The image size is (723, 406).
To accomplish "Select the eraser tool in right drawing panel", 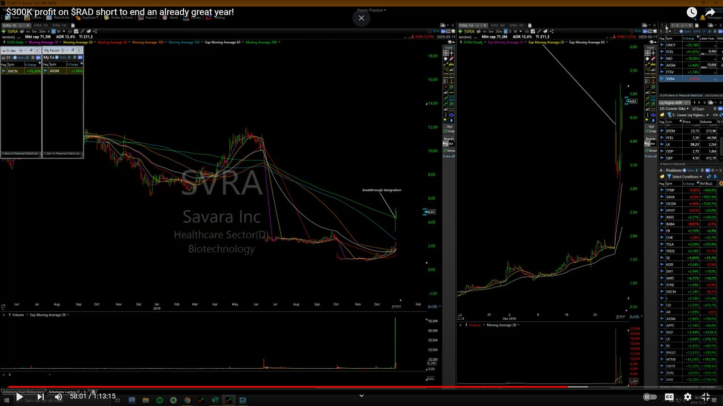I will (x=653, y=58).
